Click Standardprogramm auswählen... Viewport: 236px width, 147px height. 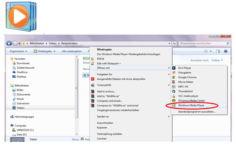point(197,112)
